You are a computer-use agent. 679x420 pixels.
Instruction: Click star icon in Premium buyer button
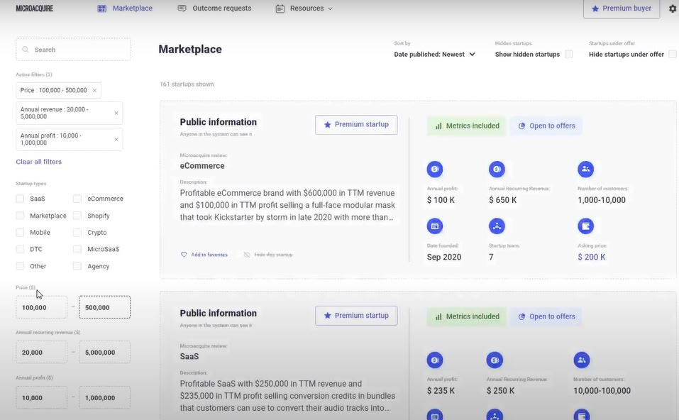point(595,9)
